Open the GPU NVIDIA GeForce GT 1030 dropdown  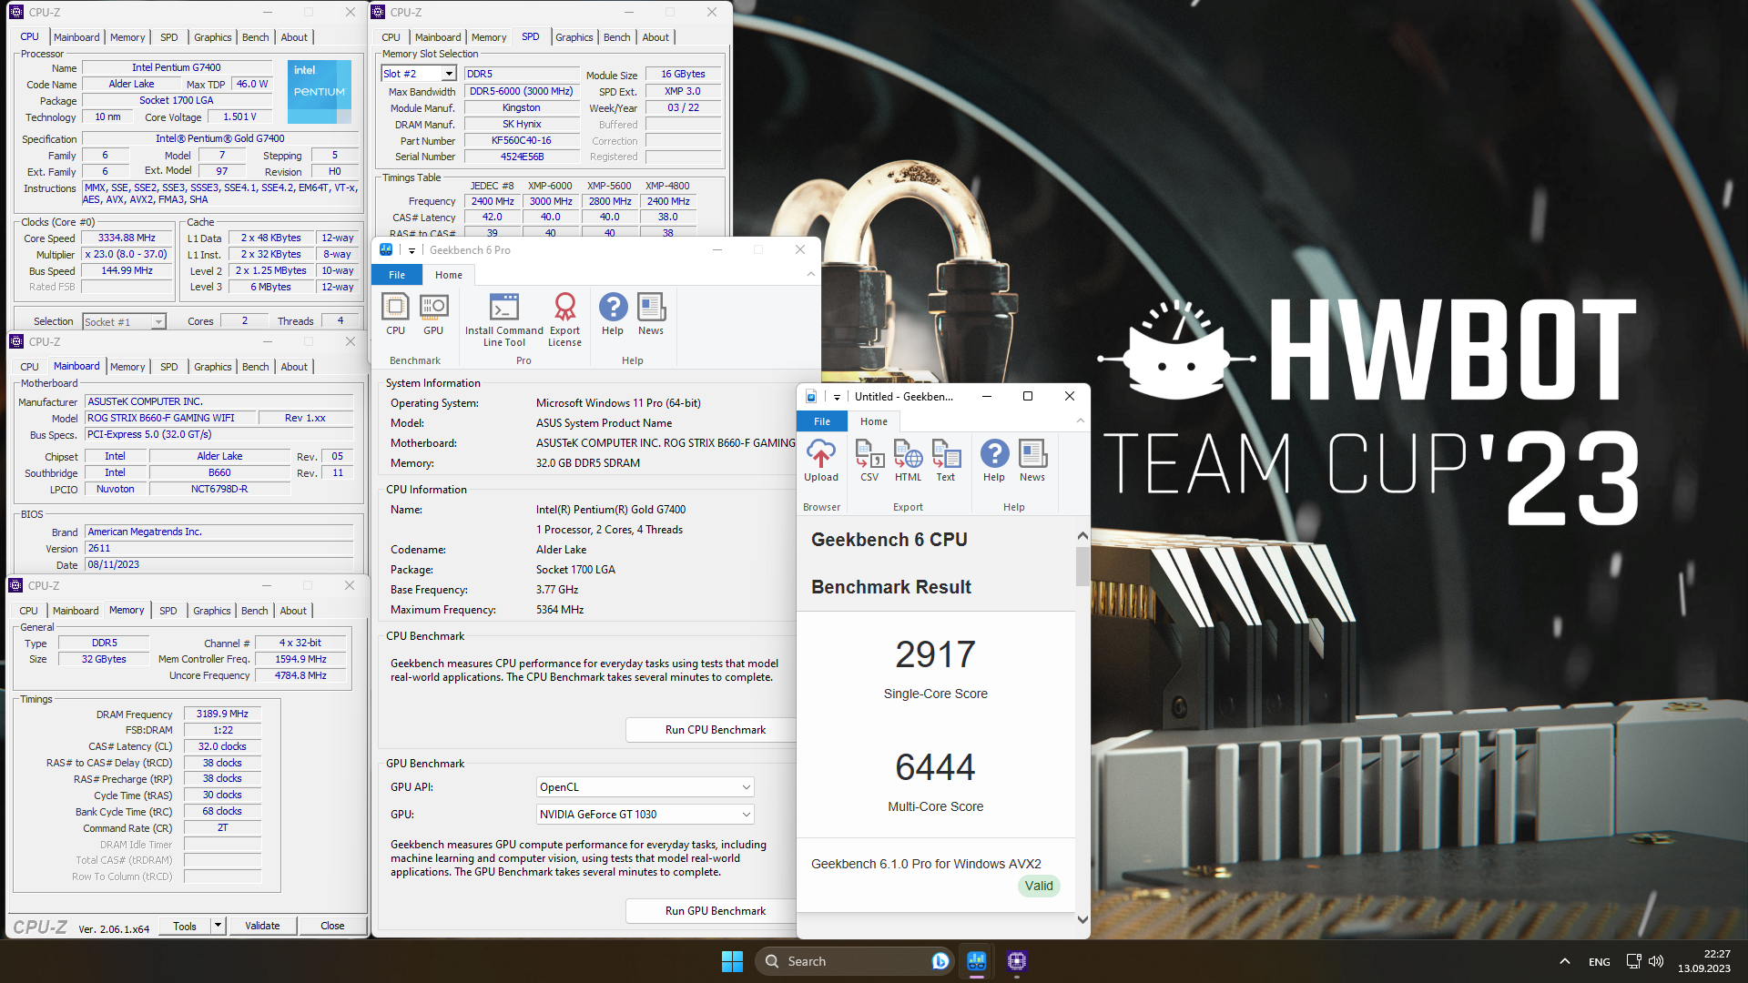point(746,815)
